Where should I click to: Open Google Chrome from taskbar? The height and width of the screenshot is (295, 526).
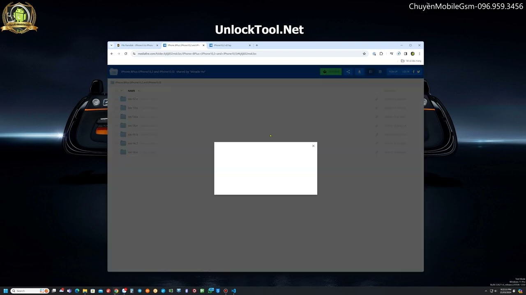click(x=116, y=291)
